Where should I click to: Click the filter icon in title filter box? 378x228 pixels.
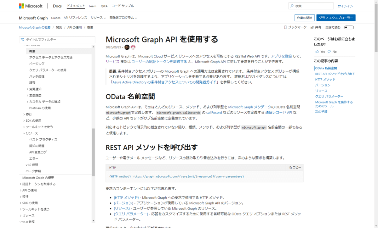(x=22, y=40)
